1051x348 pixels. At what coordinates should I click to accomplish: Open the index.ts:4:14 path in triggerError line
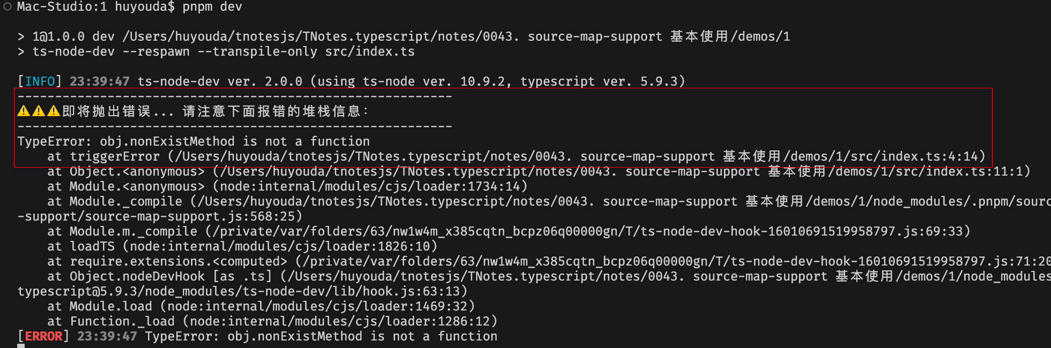click(577, 156)
